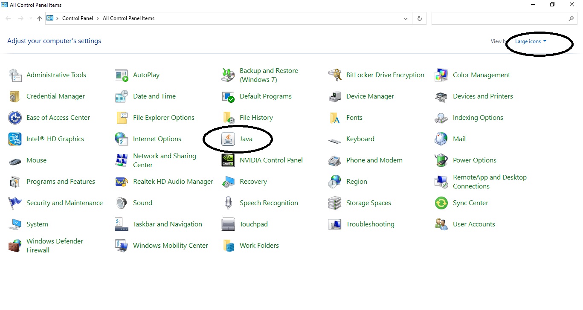This screenshot has width=583, height=310.
Task: Expand the address bar history dropdown arrow
Action: [405, 19]
